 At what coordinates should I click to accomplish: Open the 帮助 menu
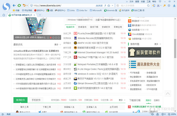point(154,1)
